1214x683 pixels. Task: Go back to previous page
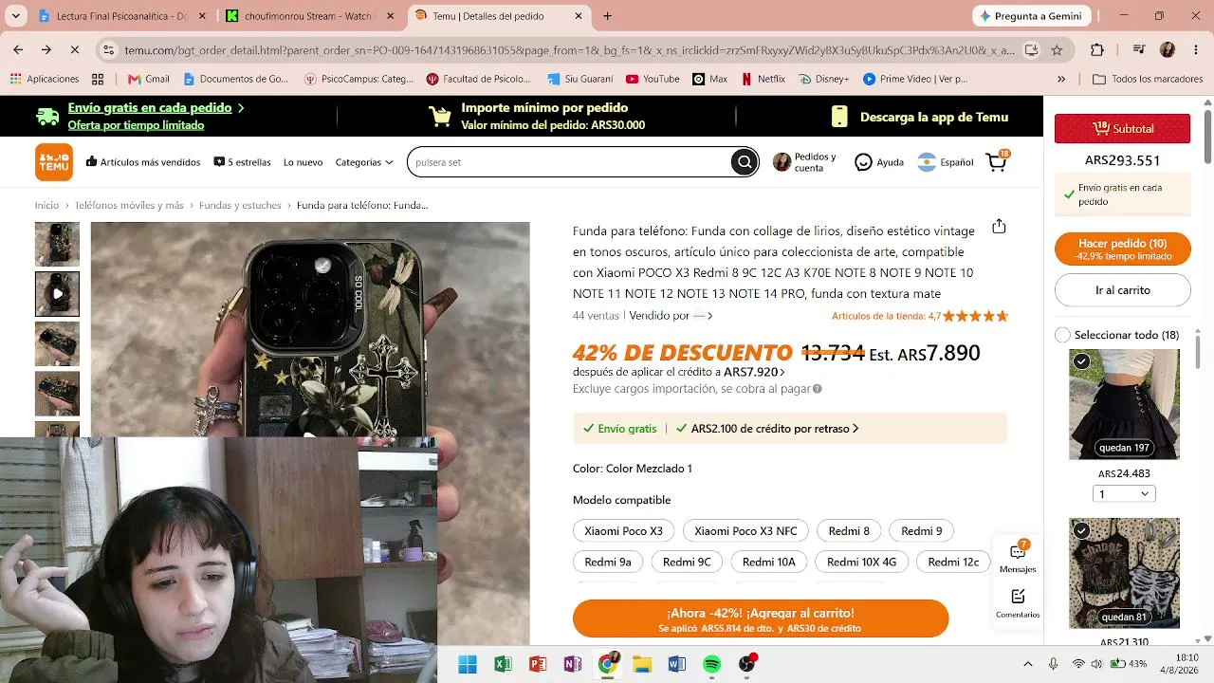[18, 49]
